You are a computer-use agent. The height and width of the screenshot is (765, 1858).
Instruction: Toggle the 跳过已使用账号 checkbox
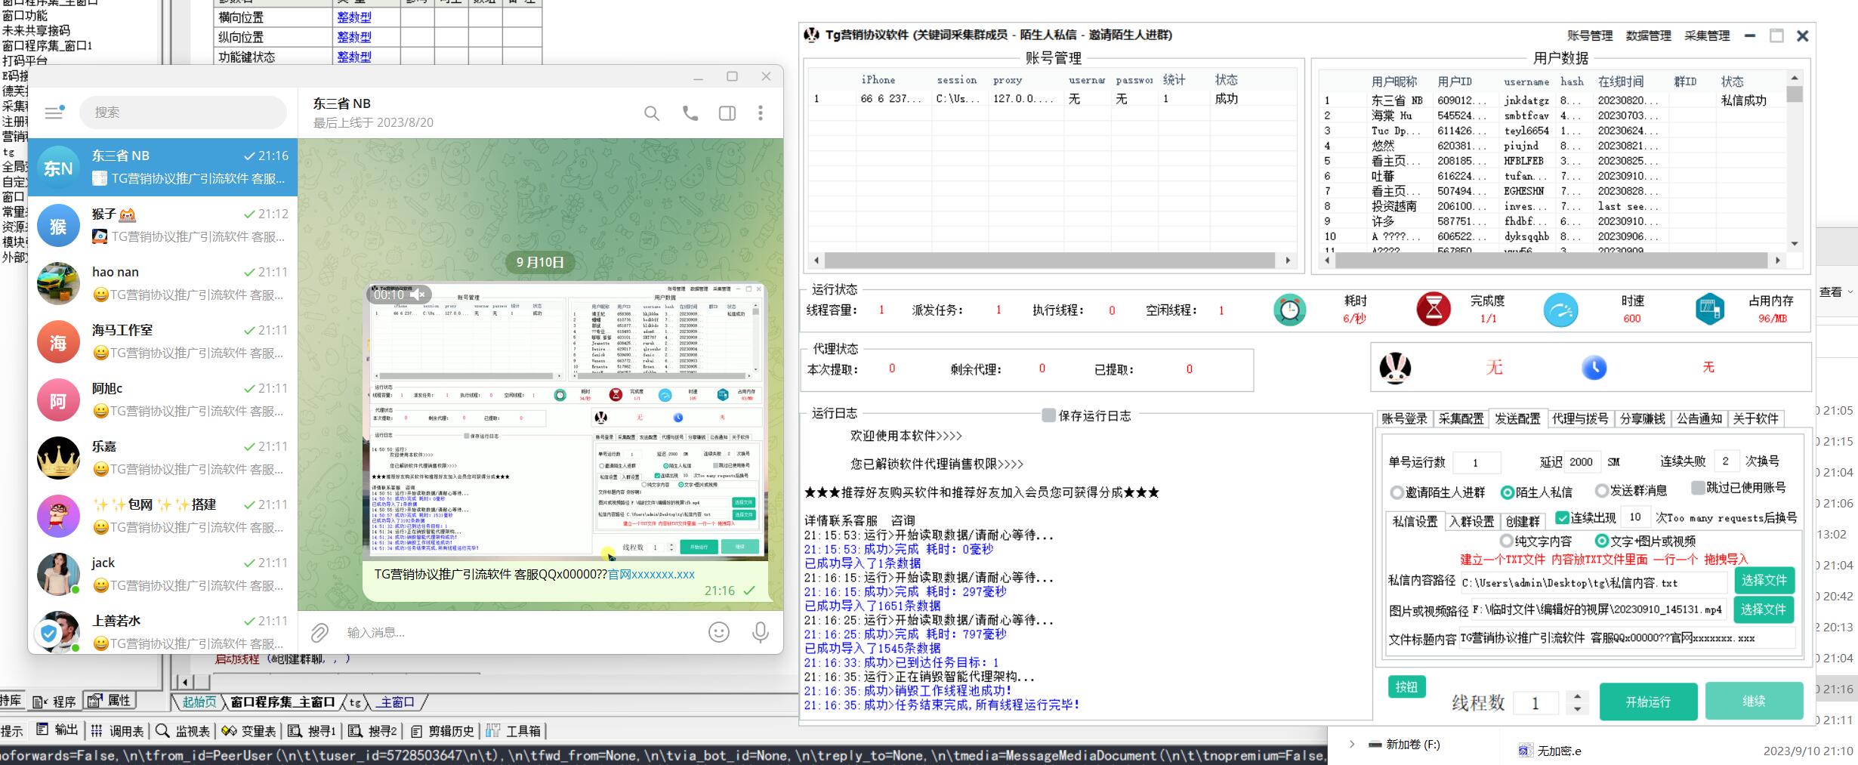[x=1698, y=488]
